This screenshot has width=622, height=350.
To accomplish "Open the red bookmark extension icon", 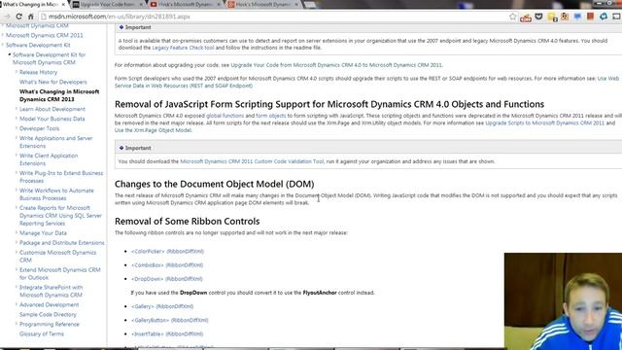I will 590,17.
